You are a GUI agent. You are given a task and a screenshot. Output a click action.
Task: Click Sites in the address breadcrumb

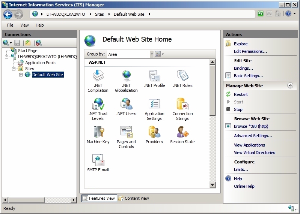99,14
